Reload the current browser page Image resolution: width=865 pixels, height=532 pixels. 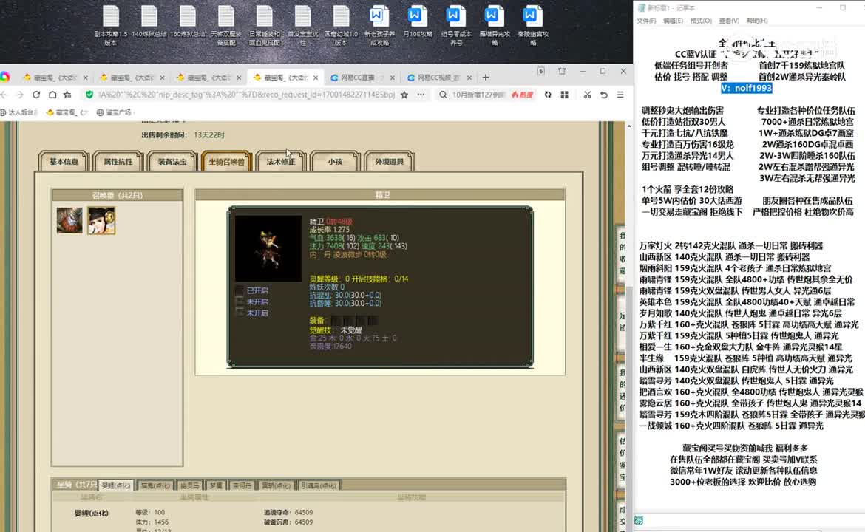(36, 95)
